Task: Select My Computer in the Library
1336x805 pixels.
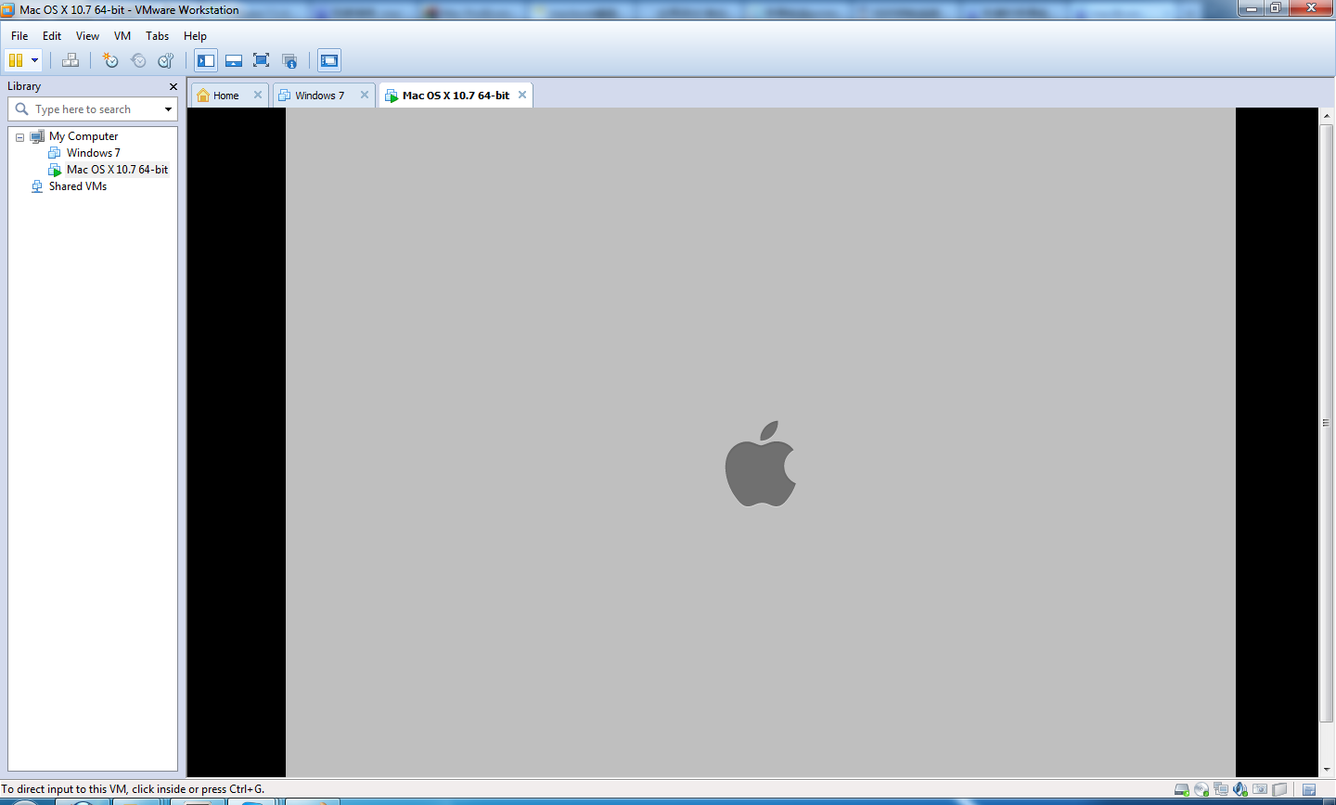Action: pos(83,136)
